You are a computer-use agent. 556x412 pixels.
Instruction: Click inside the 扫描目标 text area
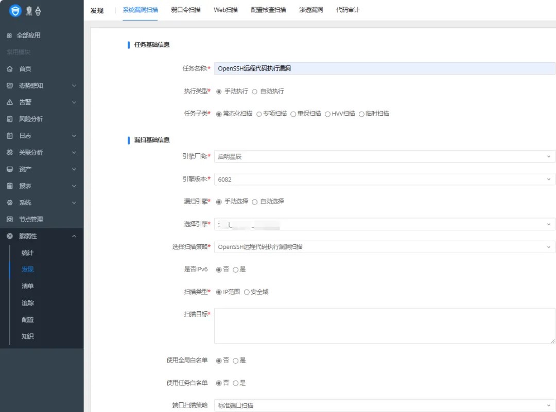384,326
